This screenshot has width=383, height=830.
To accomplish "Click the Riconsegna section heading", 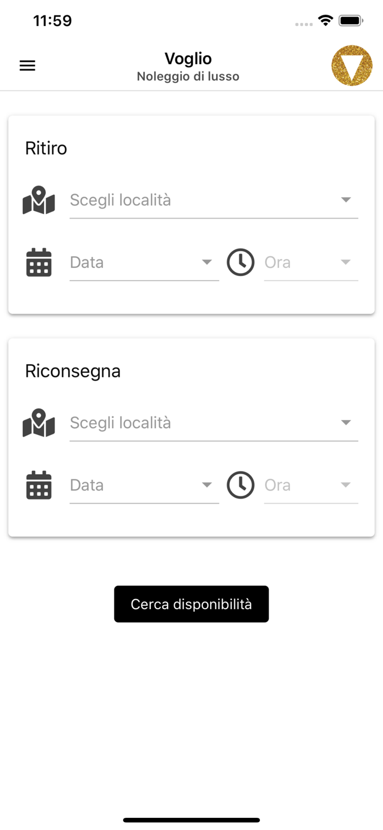I will click(x=72, y=371).
